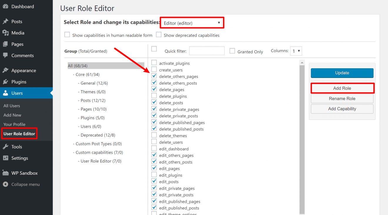Open User Role Editor menu item
The width and height of the screenshot is (388, 215).
pyautogui.click(x=19, y=134)
